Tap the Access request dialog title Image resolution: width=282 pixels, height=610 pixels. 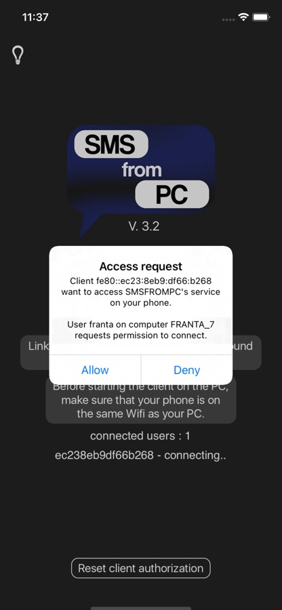click(141, 266)
